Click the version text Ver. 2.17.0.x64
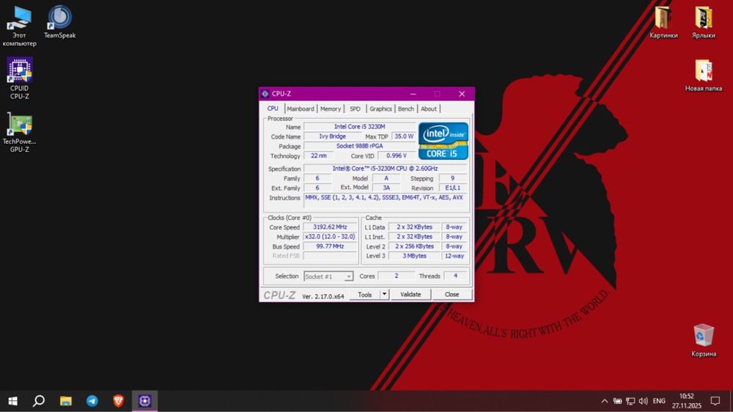This screenshot has height=412, width=733. click(323, 296)
